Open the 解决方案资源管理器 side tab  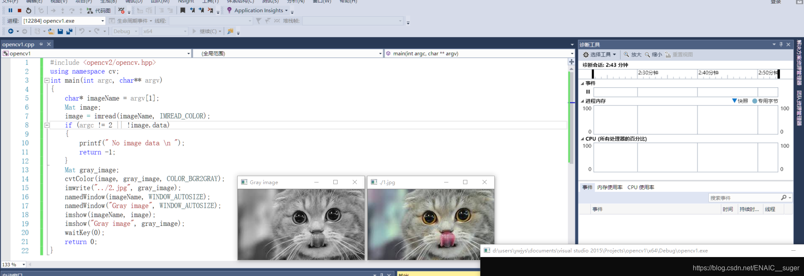tap(799, 62)
